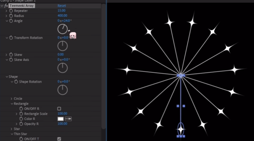The width and height of the screenshot is (254, 141).
Task: Expand the Circle group
Action: tap(11, 98)
